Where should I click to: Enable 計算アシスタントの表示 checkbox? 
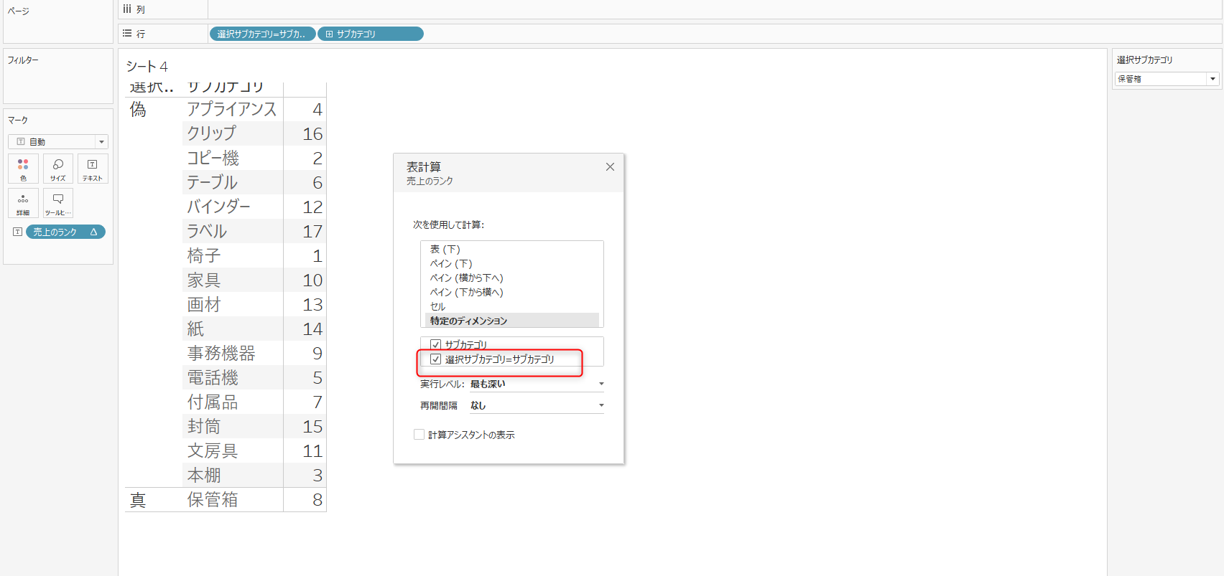[x=419, y=435]
